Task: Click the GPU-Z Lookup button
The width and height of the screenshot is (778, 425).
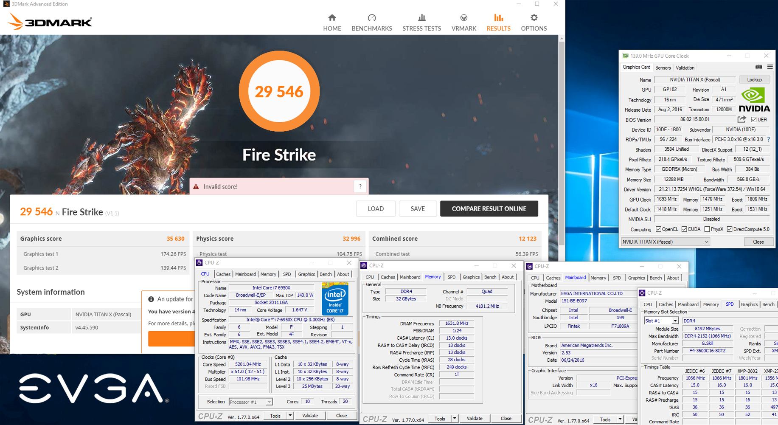Action: (x=754, y=80)
